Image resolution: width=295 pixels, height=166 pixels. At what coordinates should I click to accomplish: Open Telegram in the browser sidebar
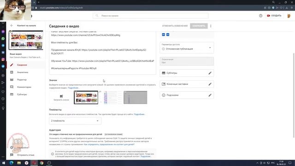(x=3, y=46)
